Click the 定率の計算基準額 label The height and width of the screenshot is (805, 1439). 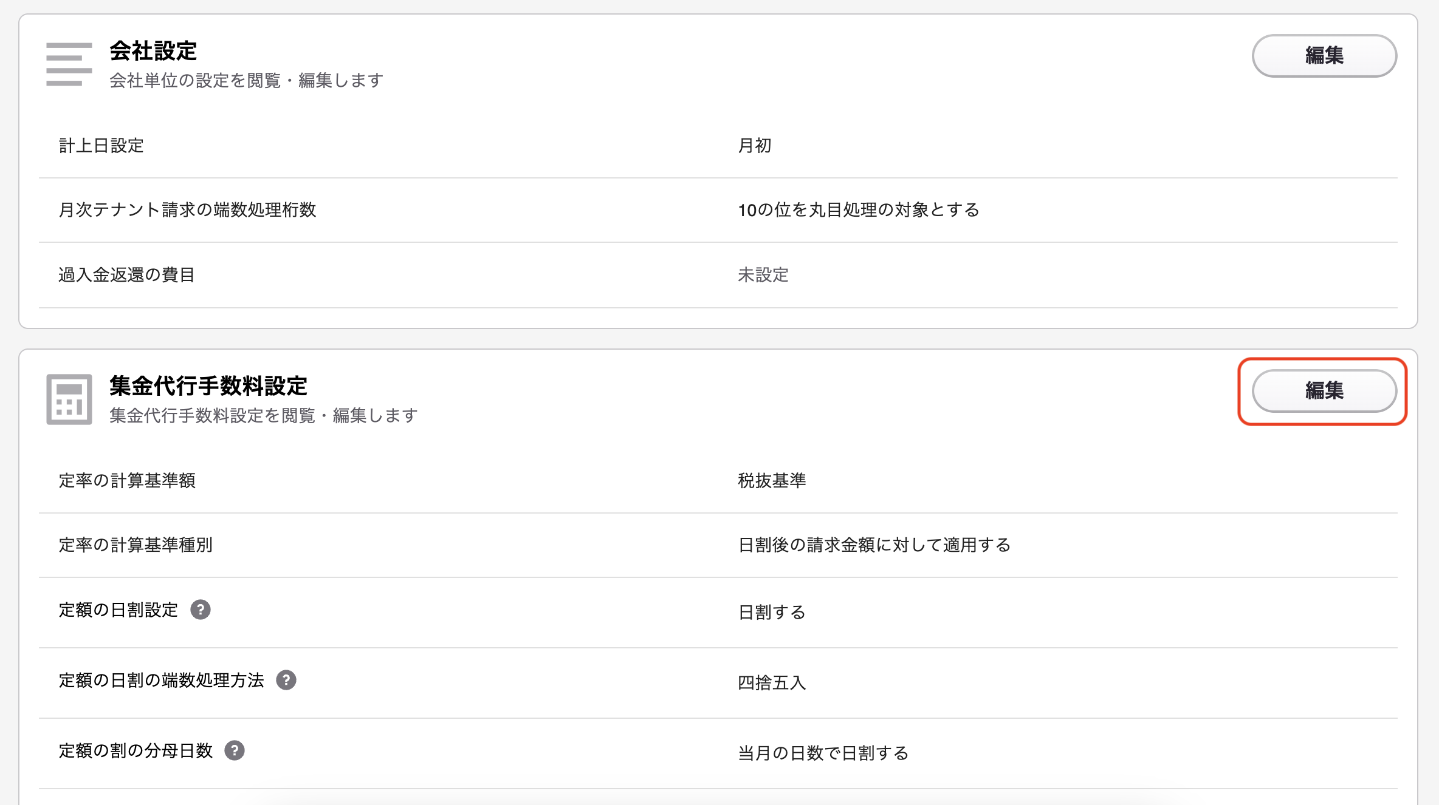coord(126,481)
